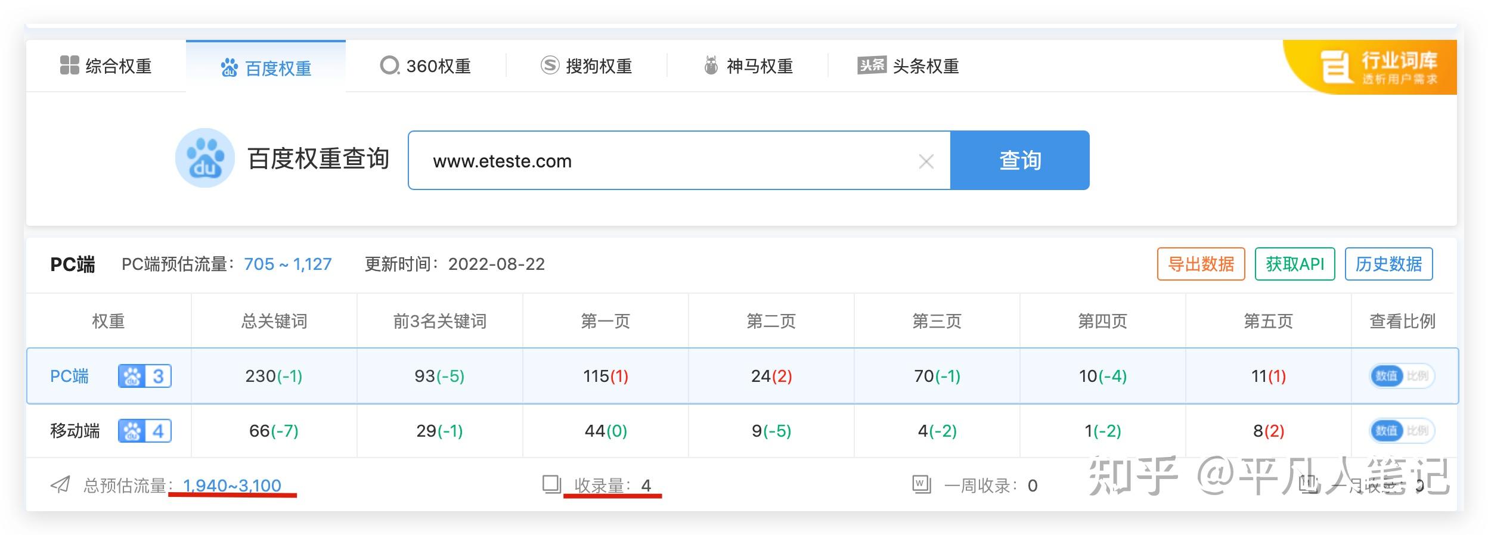Clear the search field with X icon

[x=926, y=161]
